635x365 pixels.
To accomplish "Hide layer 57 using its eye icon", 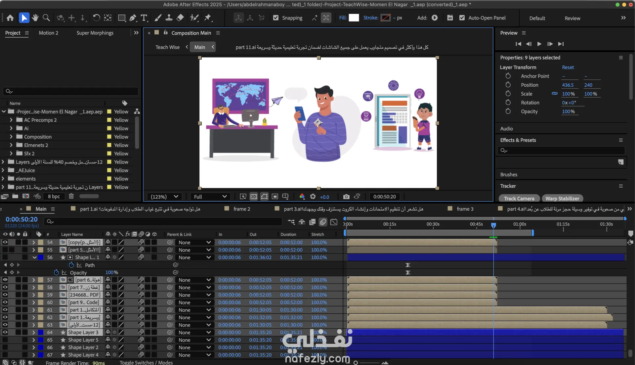I will click(5, 280).
